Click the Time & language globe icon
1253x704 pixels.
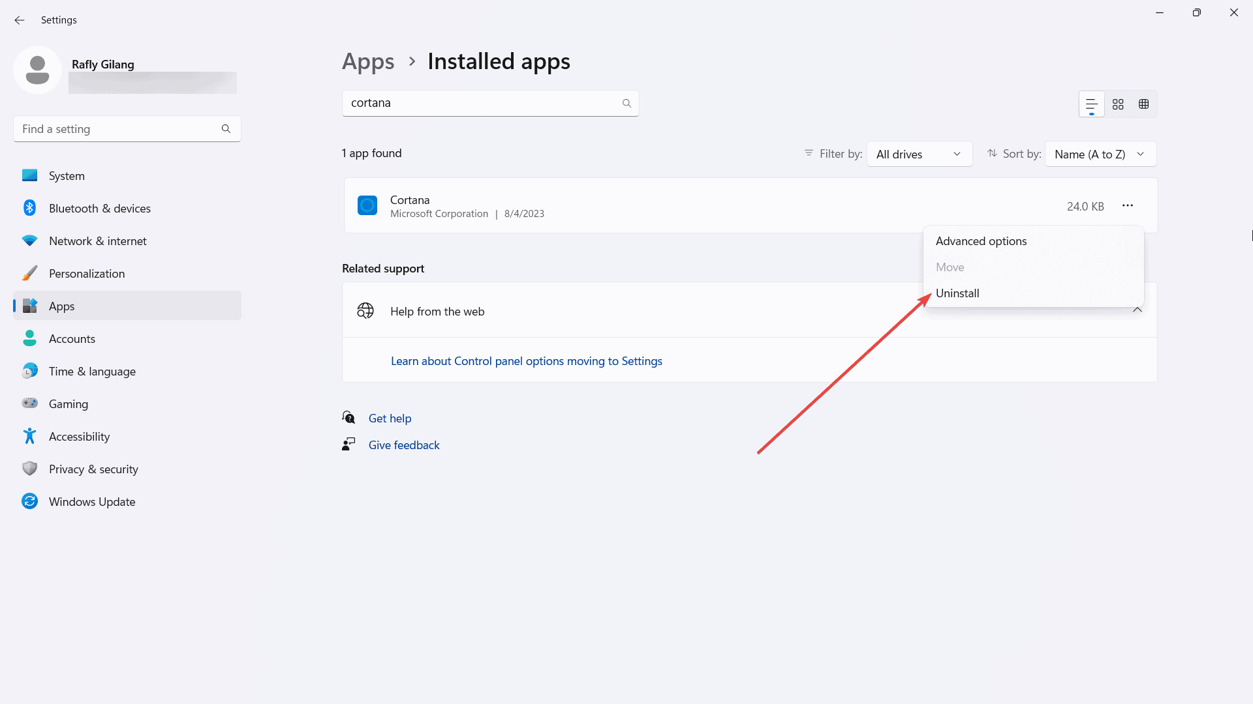[29, 371]
